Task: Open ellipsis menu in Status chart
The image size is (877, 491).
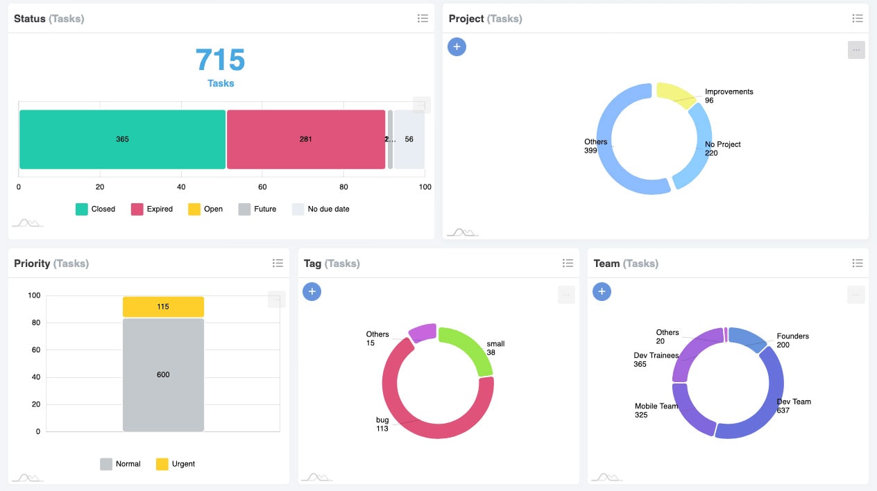Action: tap(421, 105)
